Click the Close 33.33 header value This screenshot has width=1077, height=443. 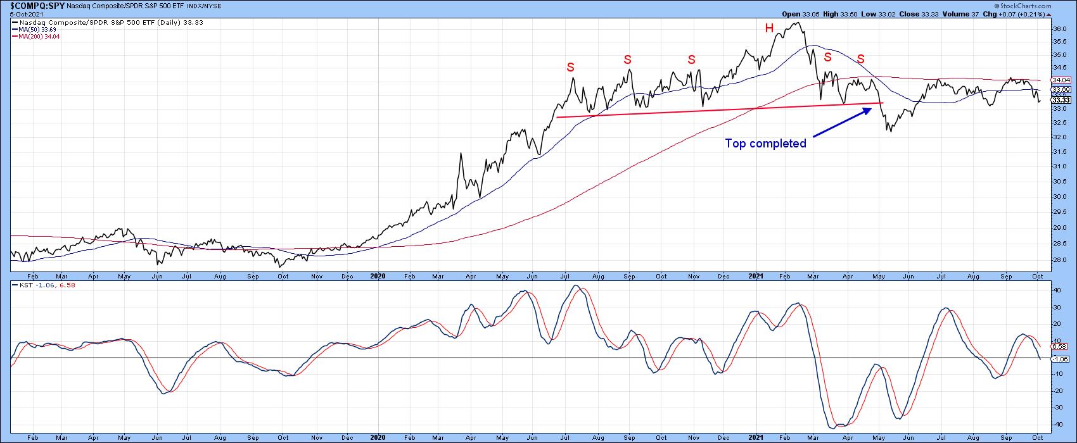click(x=917, y=14)
